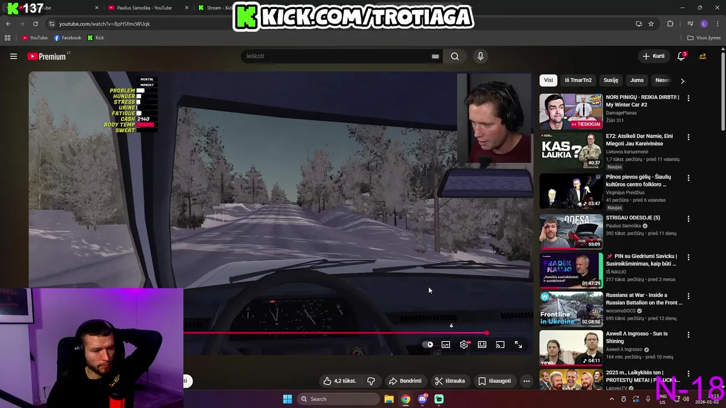Start voice search with the microphone
The height and width of the screenshot is (408, 726).
tap(480, 56)
